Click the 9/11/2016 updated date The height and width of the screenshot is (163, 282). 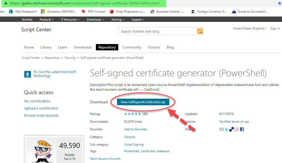(227, 114)
